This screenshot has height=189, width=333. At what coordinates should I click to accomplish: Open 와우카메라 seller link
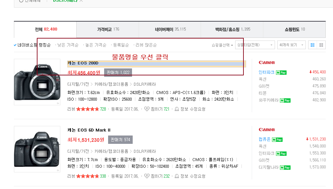pyautogui.click(x=268, y=100)
